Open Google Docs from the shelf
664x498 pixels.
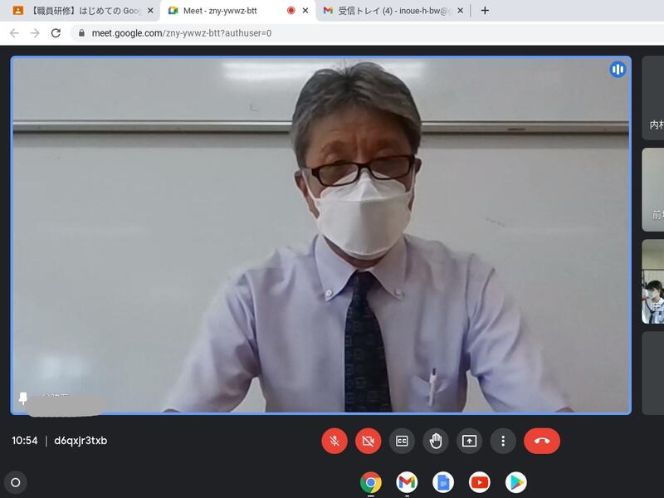[x=443, y=482]
